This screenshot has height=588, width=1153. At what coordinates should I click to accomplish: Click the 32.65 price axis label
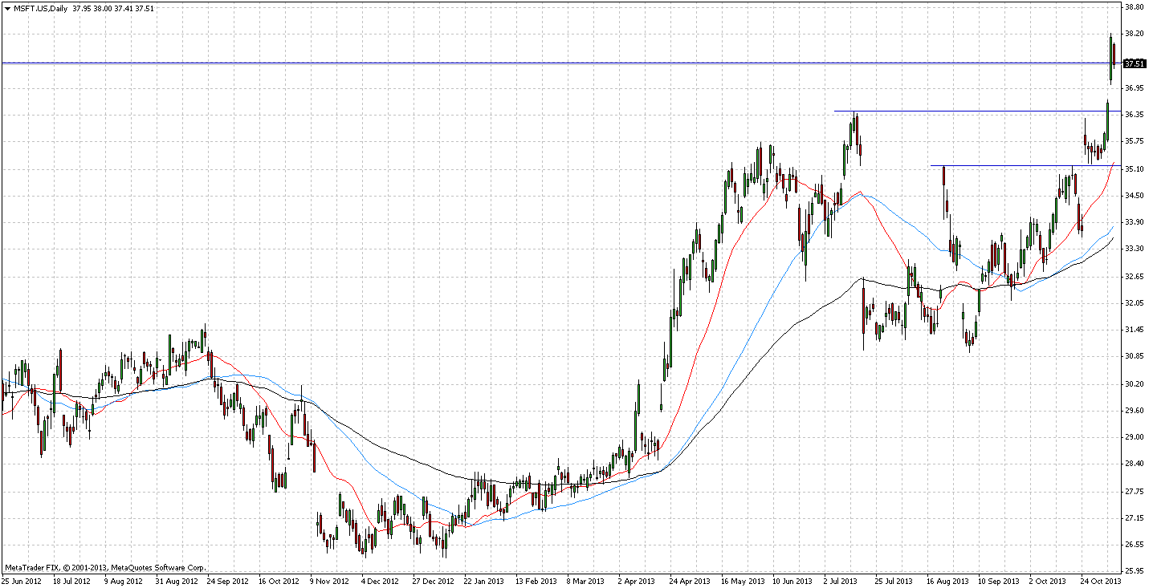1134,277
